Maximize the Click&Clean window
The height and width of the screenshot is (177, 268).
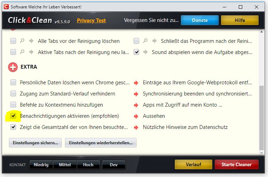point(241,7)
